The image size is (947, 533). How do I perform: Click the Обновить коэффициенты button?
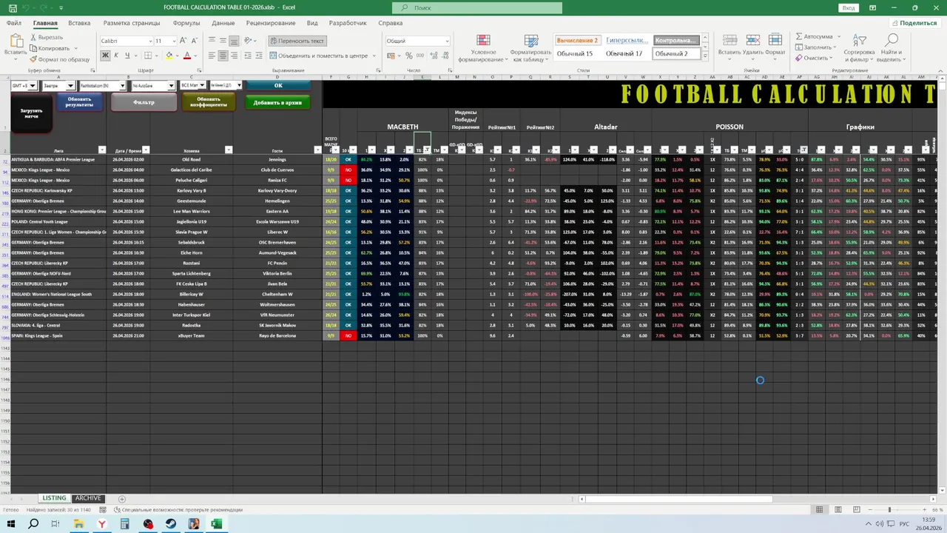(209, 102)
